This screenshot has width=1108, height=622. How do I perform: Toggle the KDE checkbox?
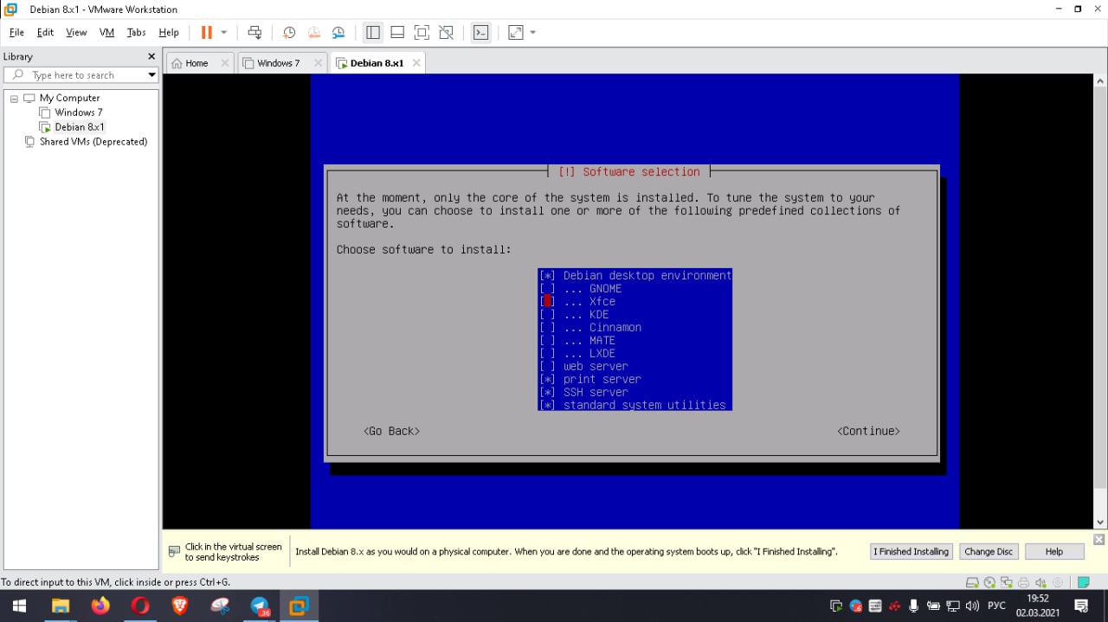(547, 315)
